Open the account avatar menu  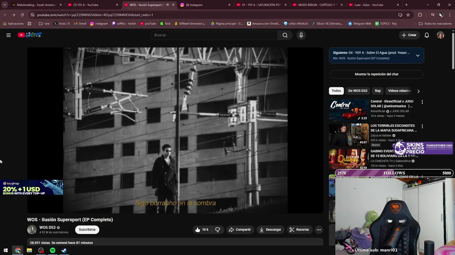click(440, 35)
